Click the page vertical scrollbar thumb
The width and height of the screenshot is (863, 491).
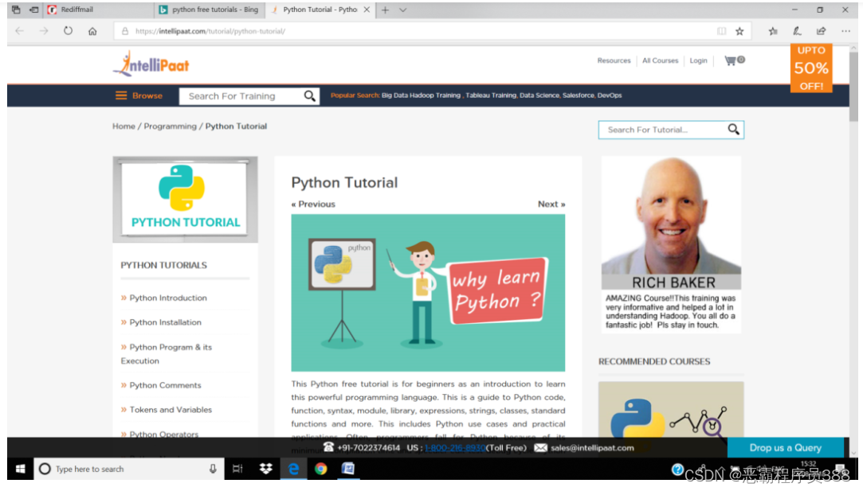tap(853, 86)
